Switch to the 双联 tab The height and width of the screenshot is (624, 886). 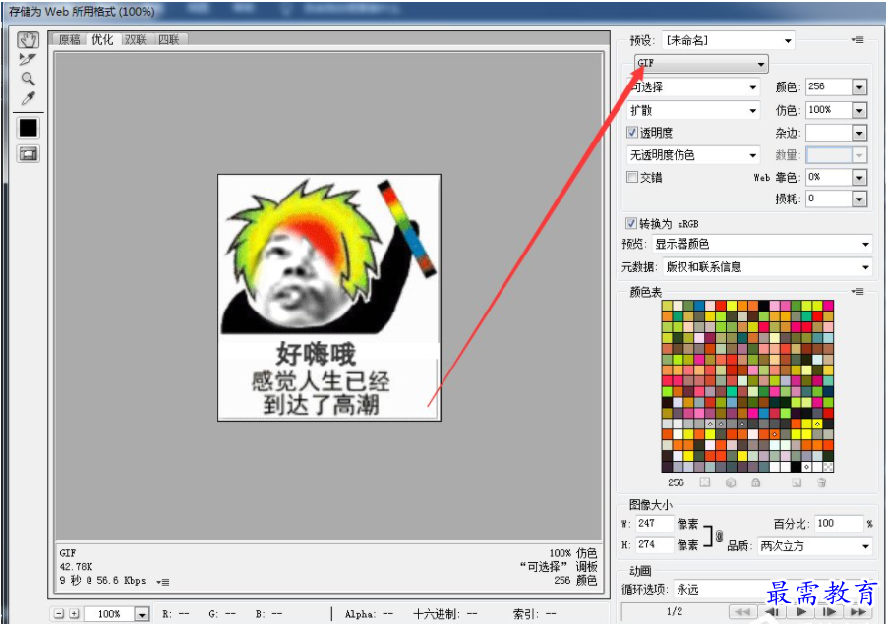pyautogui.click(x=136, y=39)
